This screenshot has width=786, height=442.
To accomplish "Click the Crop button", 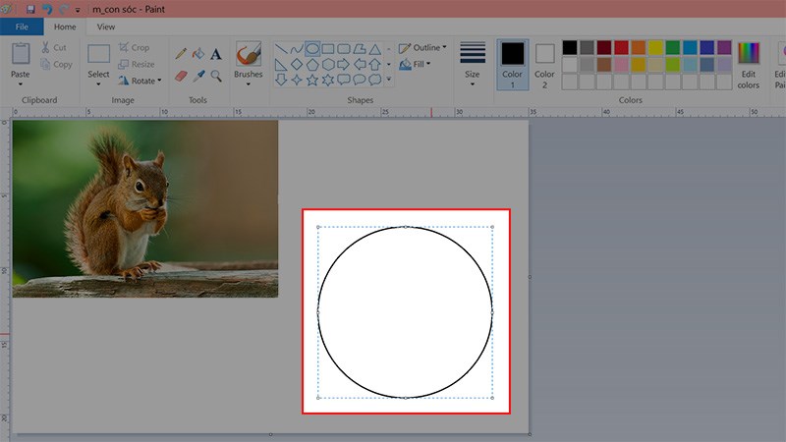I will point(134,48).
